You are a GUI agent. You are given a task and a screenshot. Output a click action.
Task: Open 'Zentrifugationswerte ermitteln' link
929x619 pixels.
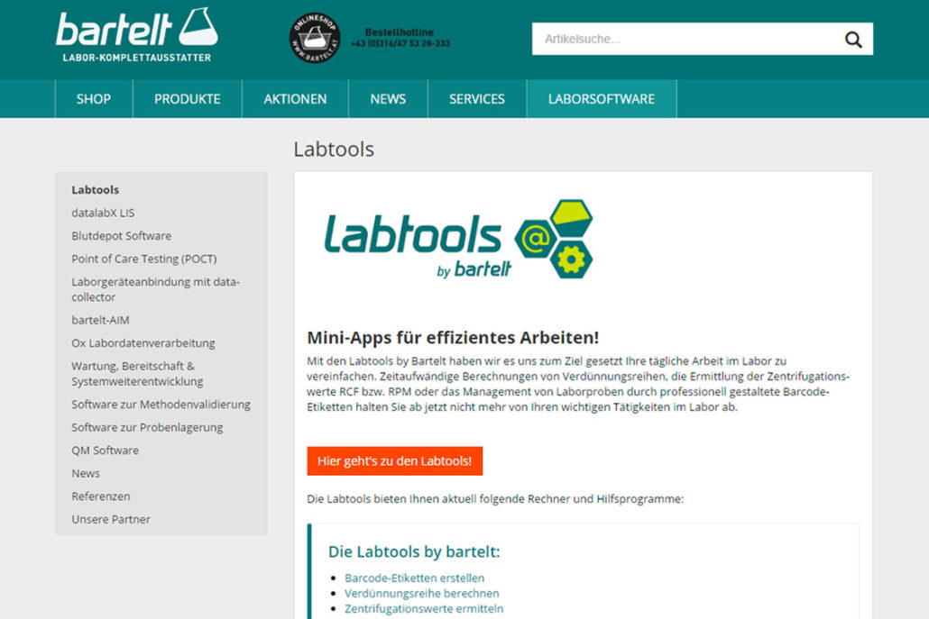[424, 609]
